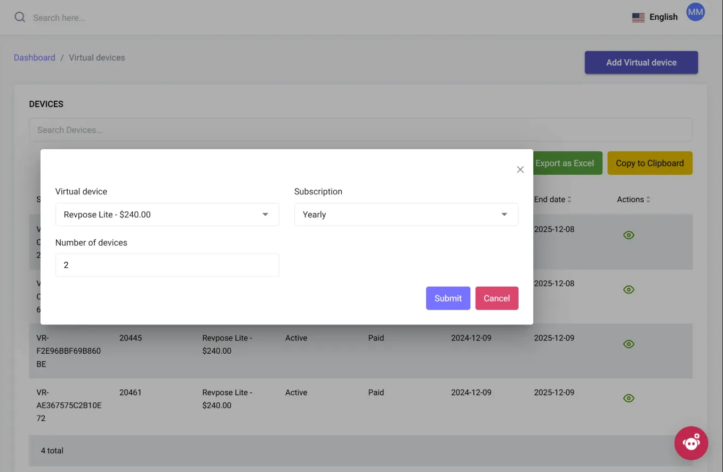Viewport: 723px width, 472px height.
Task: Click the Virtual devices breadcrumb
Action: pos(97,58)
